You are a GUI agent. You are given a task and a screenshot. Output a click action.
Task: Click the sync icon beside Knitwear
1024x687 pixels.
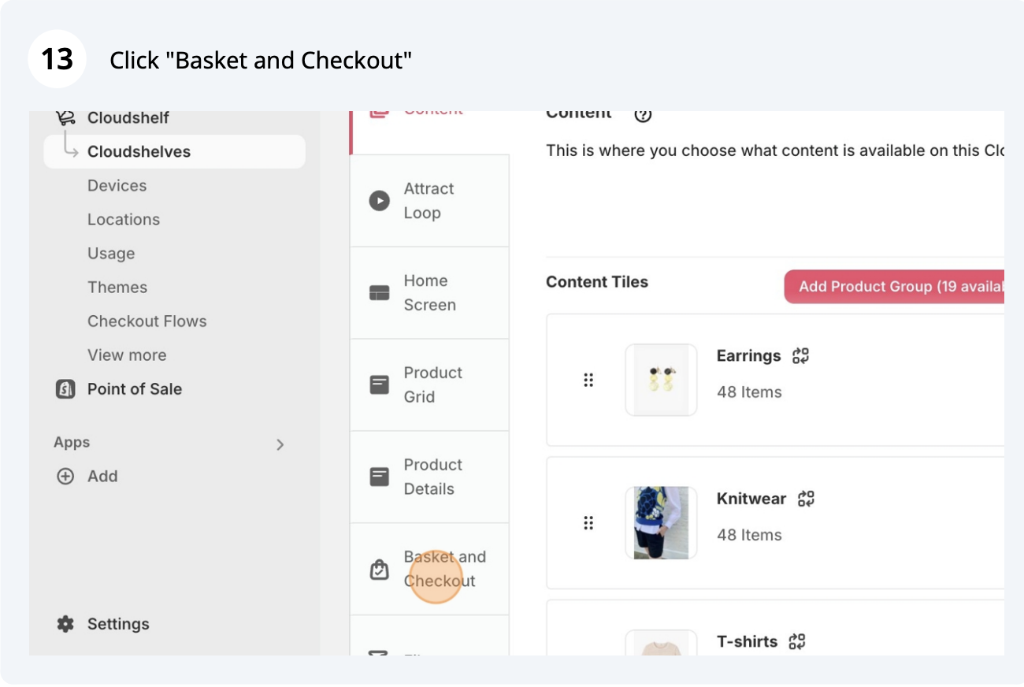[806, 498]
